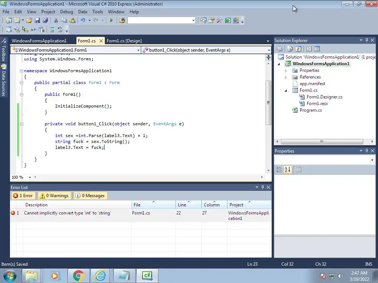Click the Paste clipboard icon
Viewport: 378px width, 283px height.
click(72, 21)
